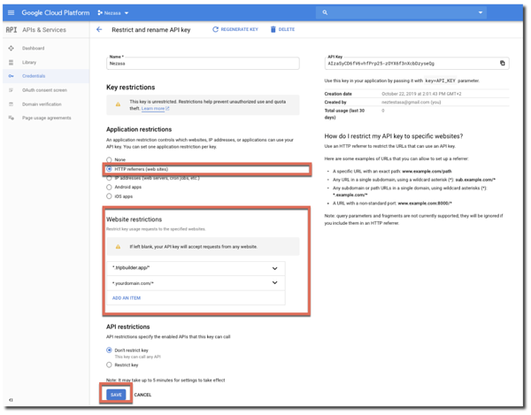
Task: Click the Website restrictions heading
Action: pyautogui.click(x=135, y=219)
